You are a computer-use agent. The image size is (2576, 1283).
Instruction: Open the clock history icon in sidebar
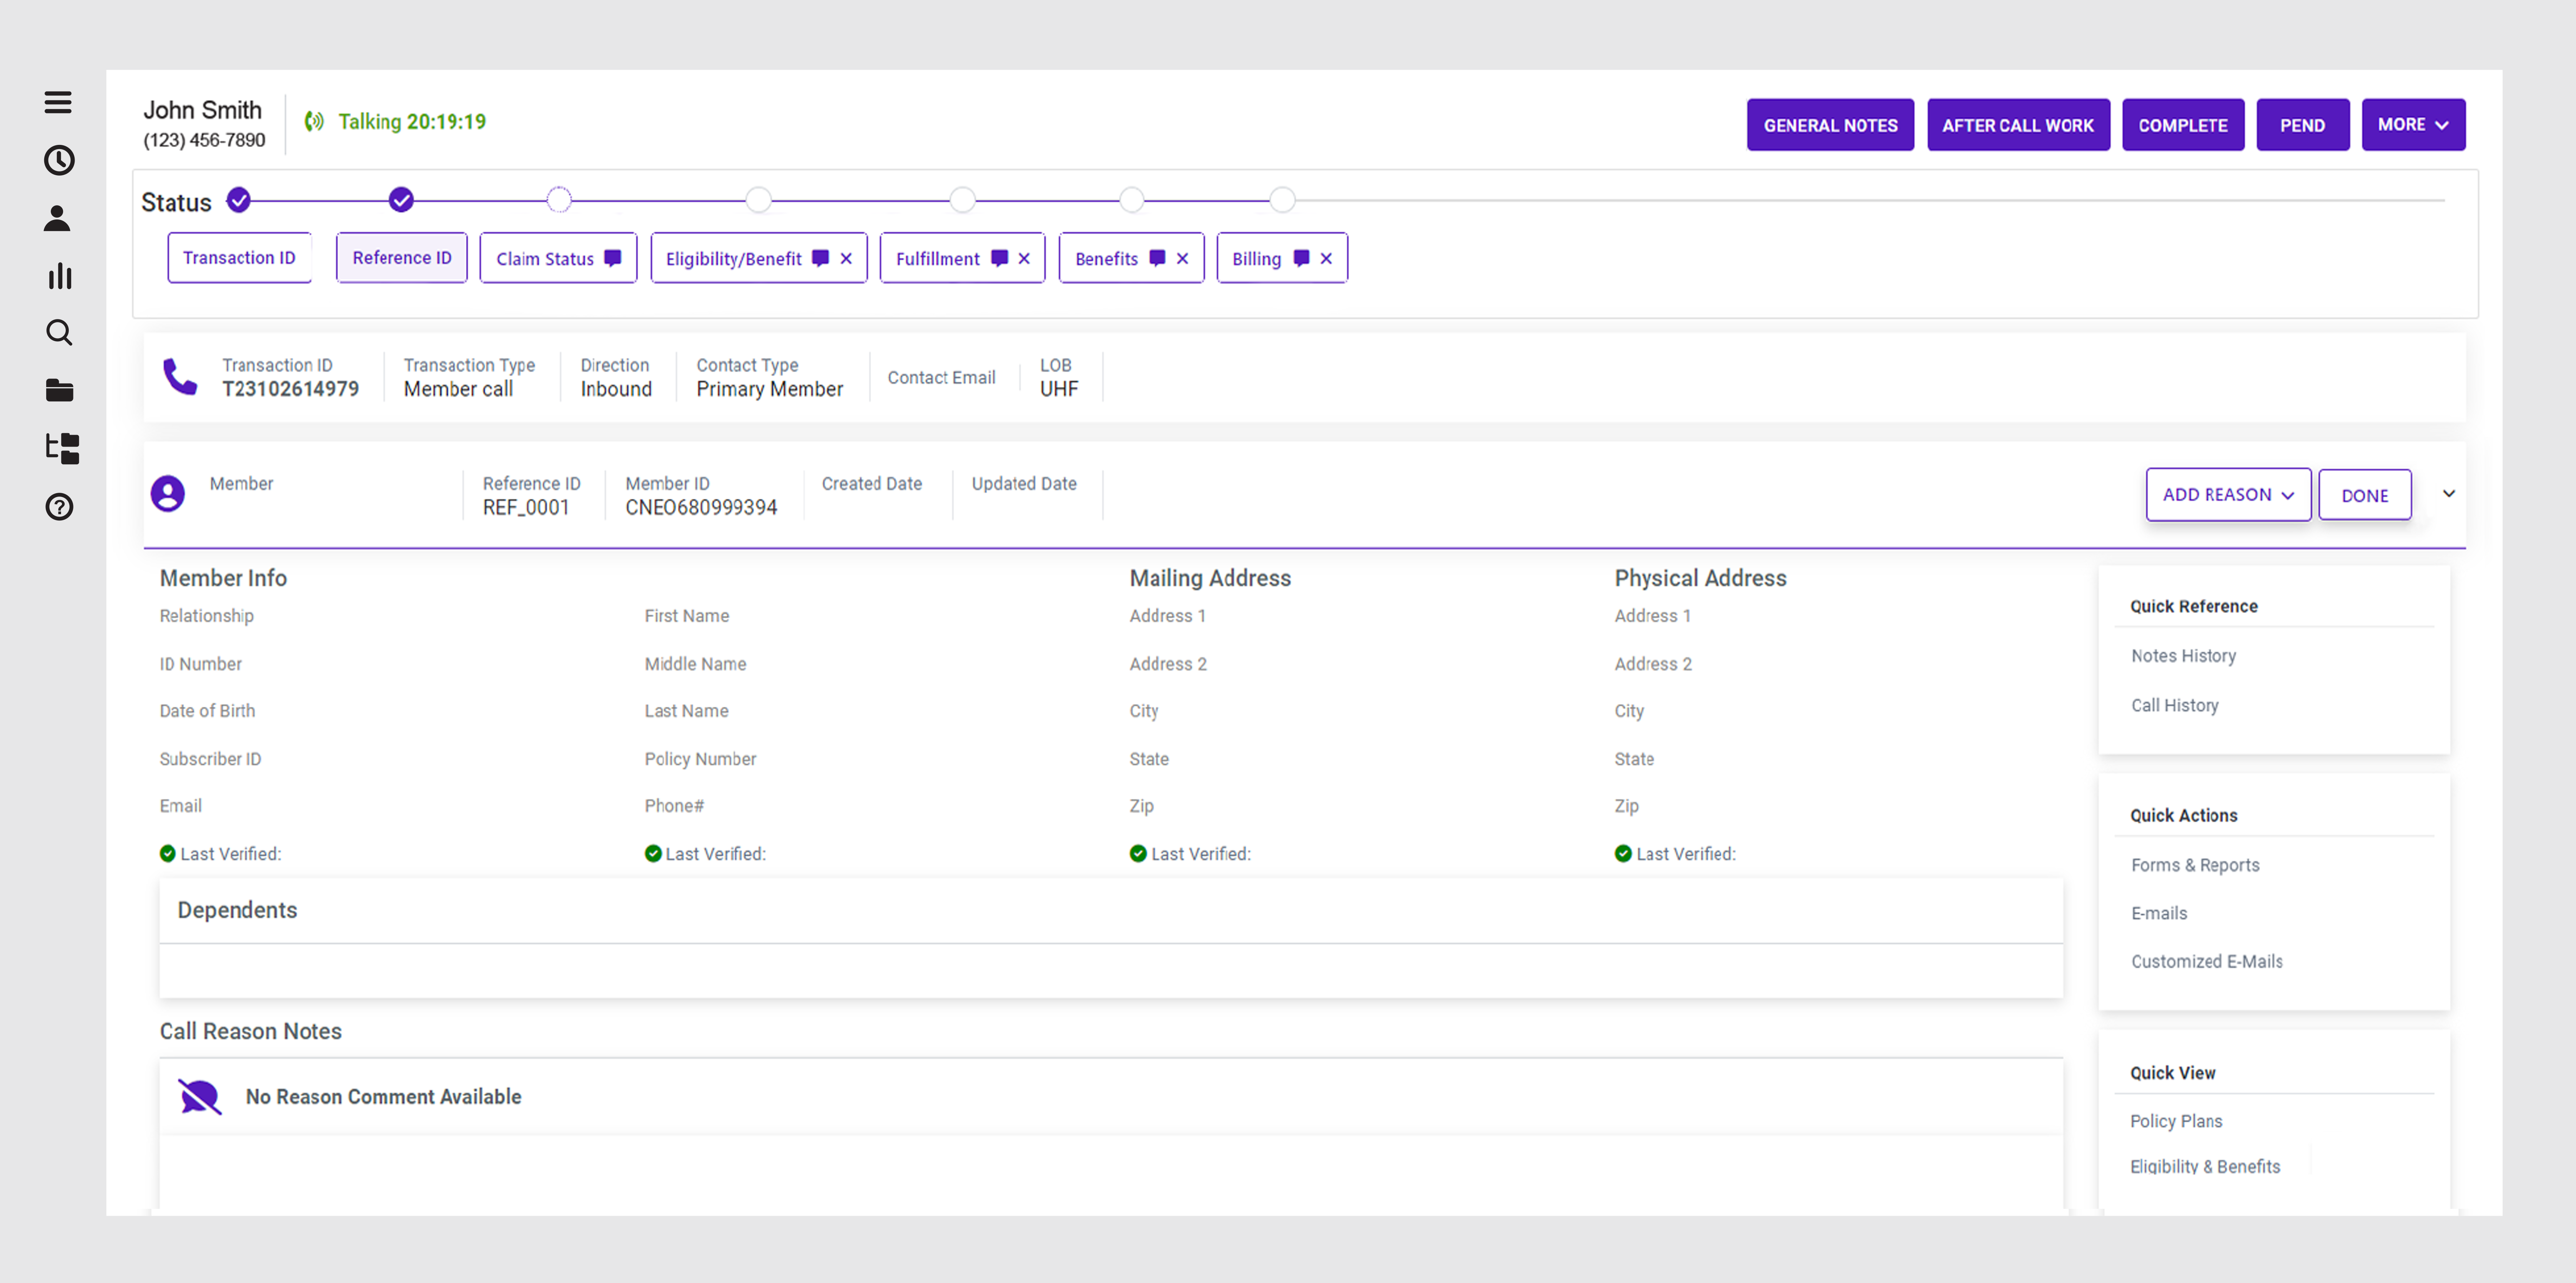(x=59, y=160)
